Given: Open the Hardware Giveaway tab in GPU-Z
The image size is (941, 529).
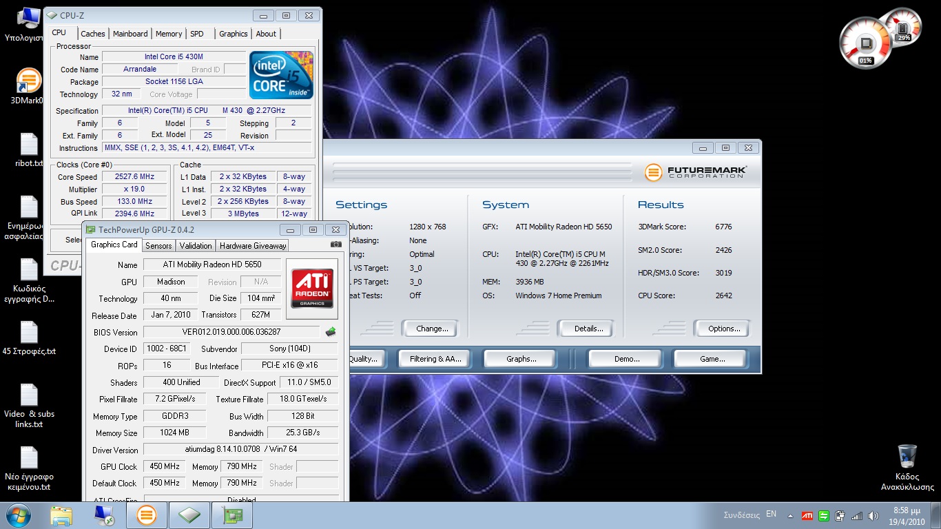Looking at the screenshot, I should point(253,246).
